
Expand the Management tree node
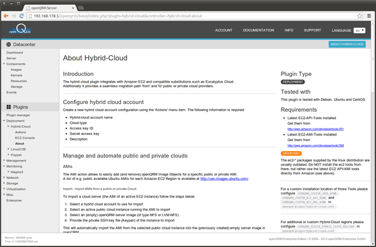[x=4, y=160]
